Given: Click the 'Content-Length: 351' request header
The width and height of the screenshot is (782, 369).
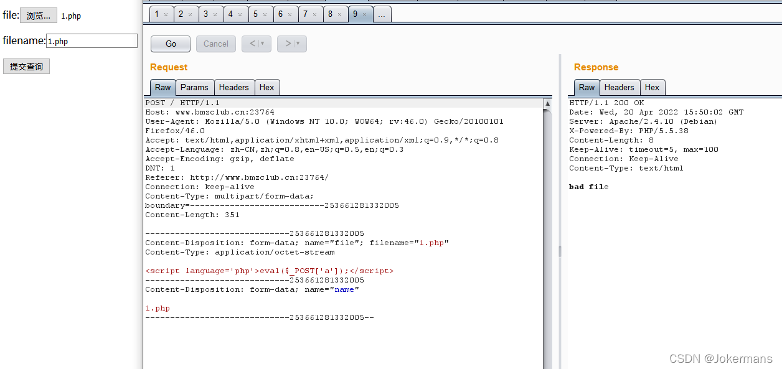Looking at the screenshot, I should click(x=192, y=215).
